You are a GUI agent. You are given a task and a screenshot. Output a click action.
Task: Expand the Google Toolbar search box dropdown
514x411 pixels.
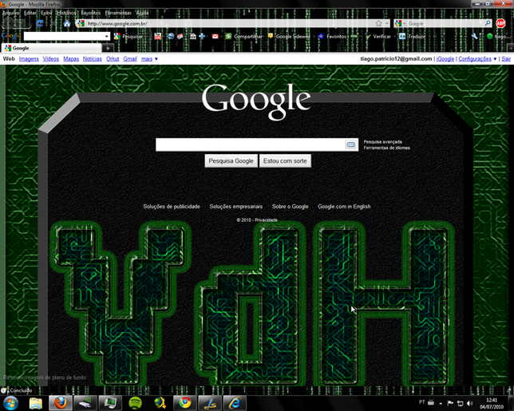click(x=106, y=37)
